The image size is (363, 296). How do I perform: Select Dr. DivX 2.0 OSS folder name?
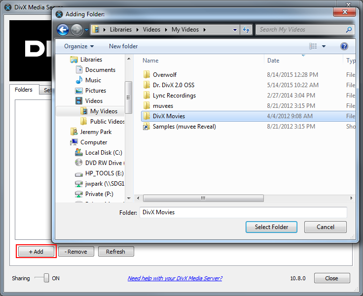point(174,85)
